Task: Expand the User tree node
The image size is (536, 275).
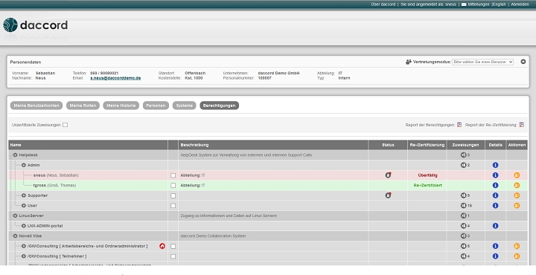Action: (24, 206)
